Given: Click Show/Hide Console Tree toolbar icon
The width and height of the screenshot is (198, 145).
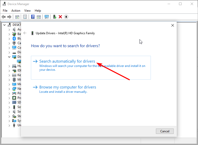Looking at the screenshot, I should [x=17, y=17].
